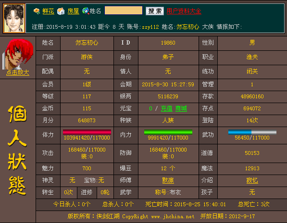The width and height of the screenshot is (287, 223).
Task: Open the master 默凛 link
Action: 168,180
